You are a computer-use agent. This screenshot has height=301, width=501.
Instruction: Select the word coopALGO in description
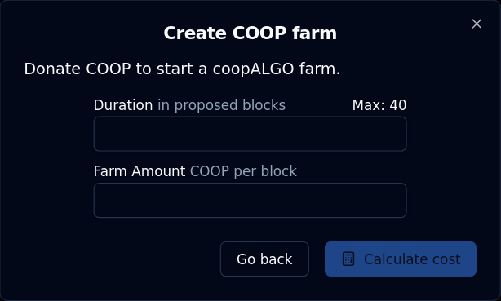[253, 69]
